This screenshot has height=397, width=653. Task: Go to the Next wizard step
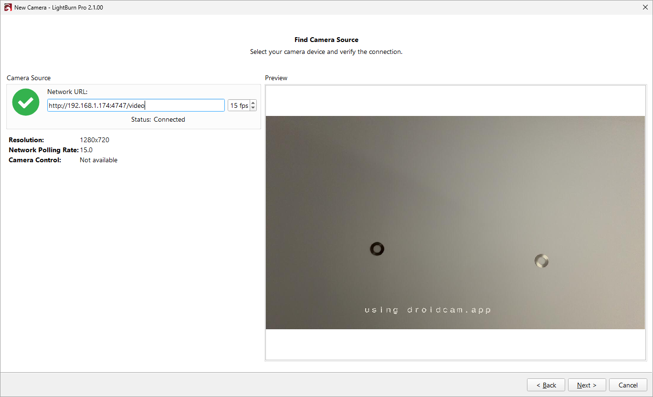point(587,385)
